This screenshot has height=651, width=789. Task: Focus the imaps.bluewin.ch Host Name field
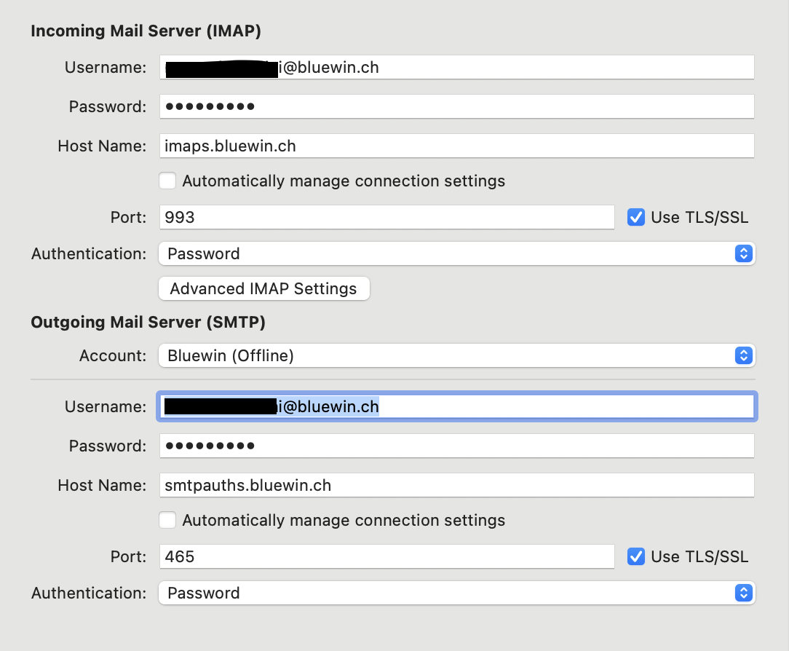point(456,146)
